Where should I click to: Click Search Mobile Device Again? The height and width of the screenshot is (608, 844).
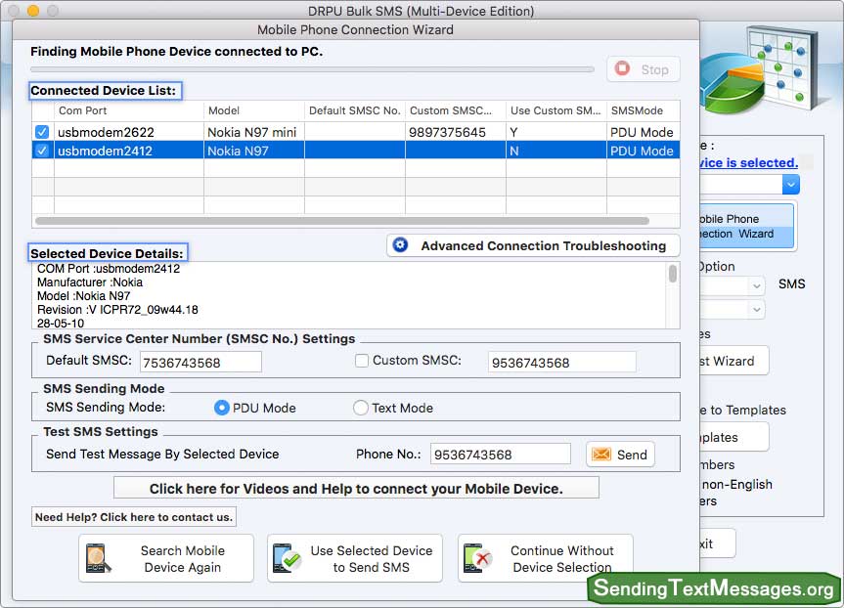[x=166, y=558]
